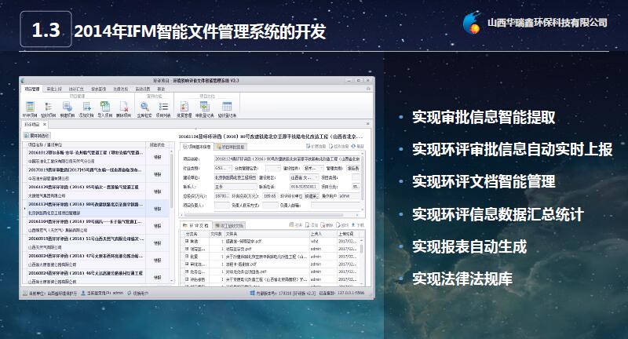The width and height of the screenshot is (628, 339).
Task: Switch to the 审批上报 ribbon tab
Action: point(54,89)
